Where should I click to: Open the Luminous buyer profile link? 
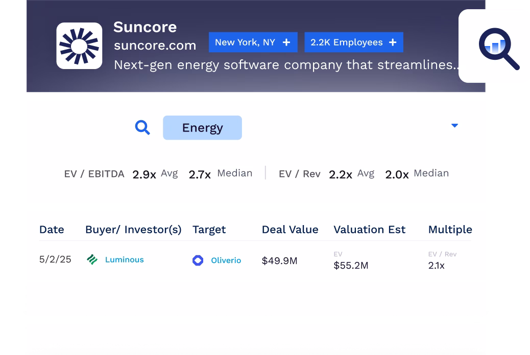pos(125,259)
